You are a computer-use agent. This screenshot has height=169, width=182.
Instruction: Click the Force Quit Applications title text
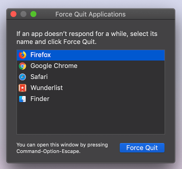pos(90,14)
